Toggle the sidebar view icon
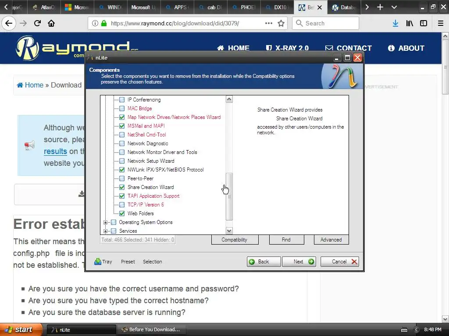This screenshot has height=336, width=449. pyautogui.click(x=424, y=23)
